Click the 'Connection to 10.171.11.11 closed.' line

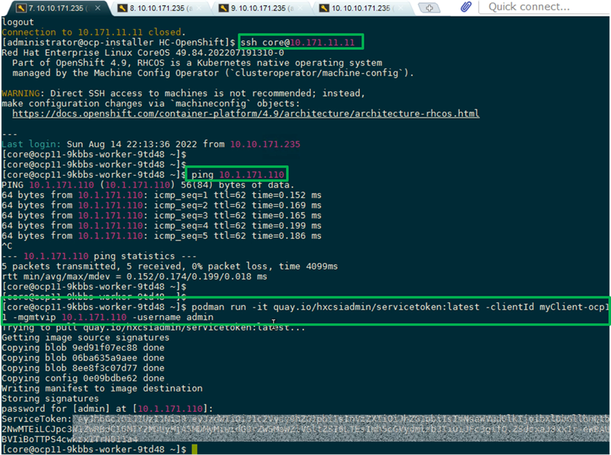coord(94,32)
